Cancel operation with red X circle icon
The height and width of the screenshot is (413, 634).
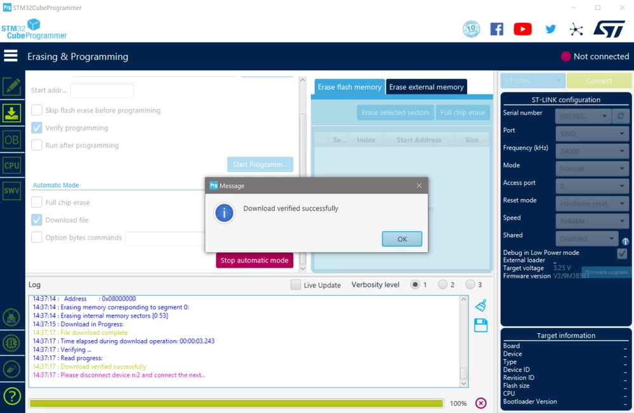(x=481, y=403)
